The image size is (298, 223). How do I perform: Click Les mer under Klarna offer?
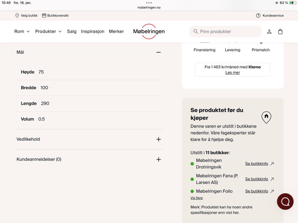[233, 72]
